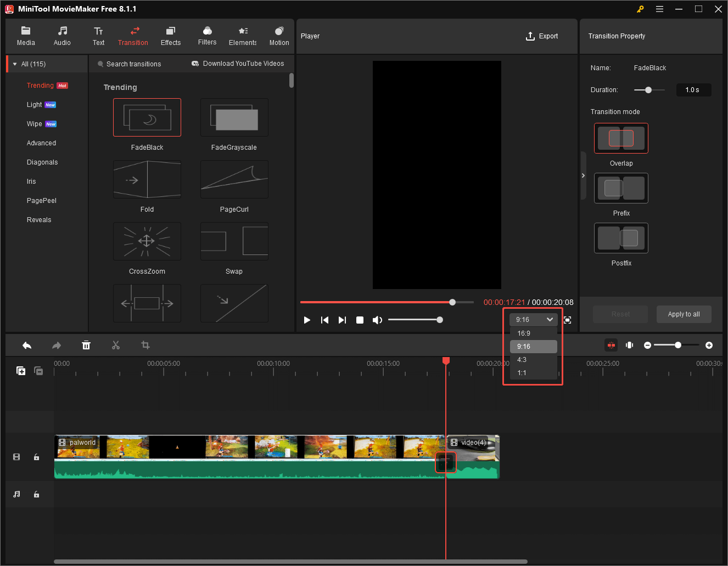Viewport: 728px width, 566px height.
Task: Click the Crop tool icon
Action: (x=145, y=345)
